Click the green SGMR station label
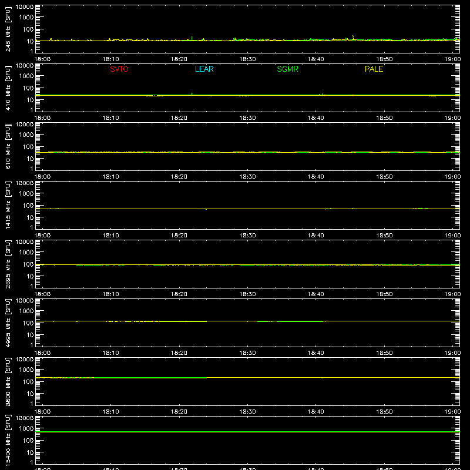 [x=287, y=69]
